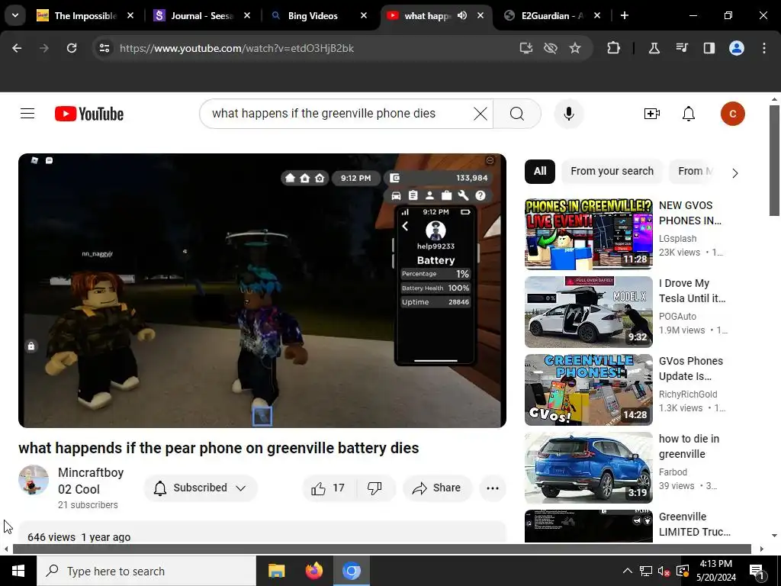The height and width of the screenshot is (586, 781).
Task: Open Tesla Model X video thumbnail
Action: click(588, 312)
